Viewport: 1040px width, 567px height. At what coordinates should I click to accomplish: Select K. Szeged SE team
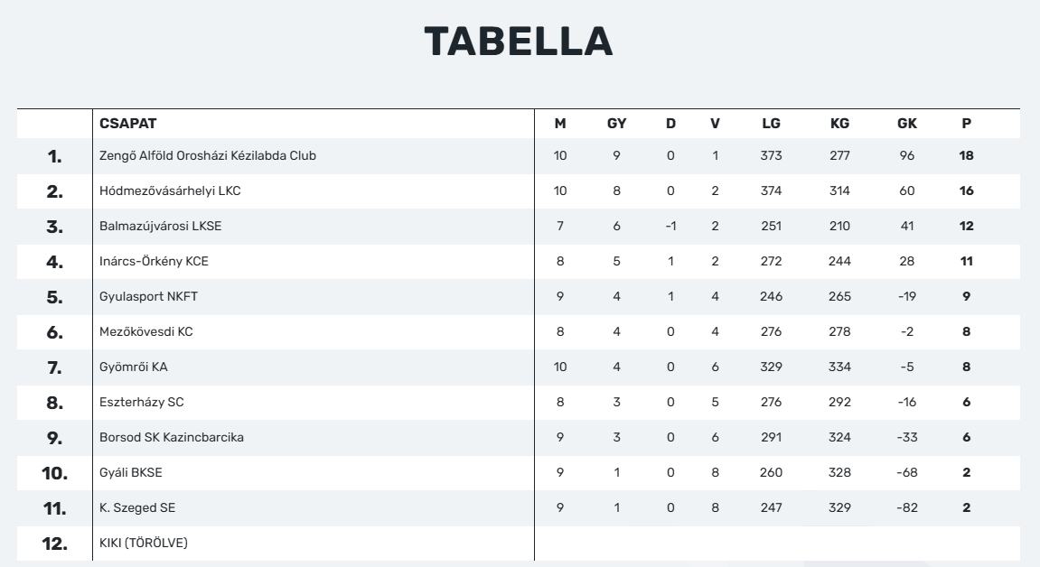tap(137, 507)
